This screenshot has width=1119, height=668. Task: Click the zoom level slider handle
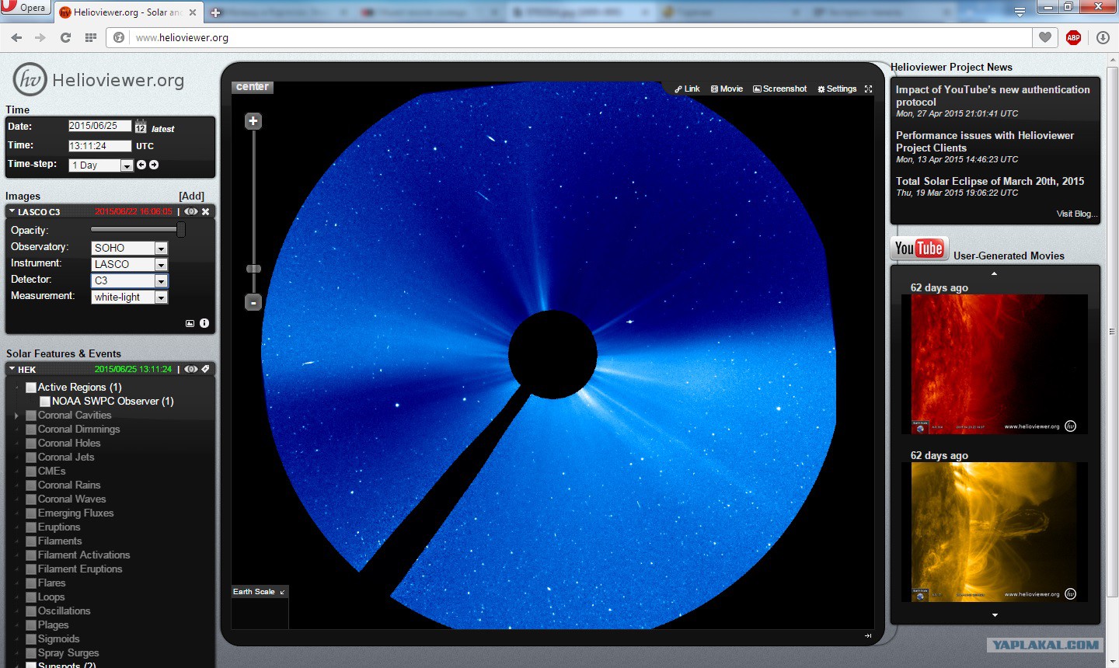pyautogui.click(x=253, y=269)
